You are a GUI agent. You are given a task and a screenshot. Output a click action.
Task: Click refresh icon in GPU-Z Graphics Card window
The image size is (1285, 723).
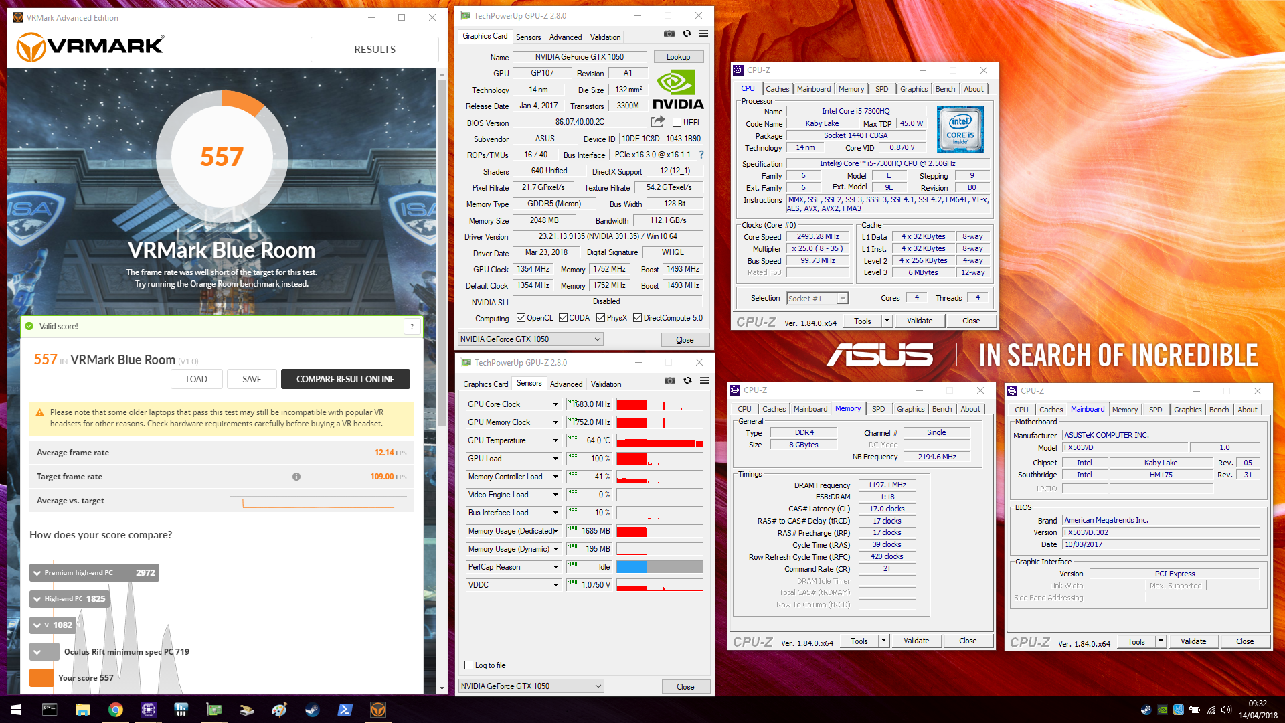coord(687,33)
